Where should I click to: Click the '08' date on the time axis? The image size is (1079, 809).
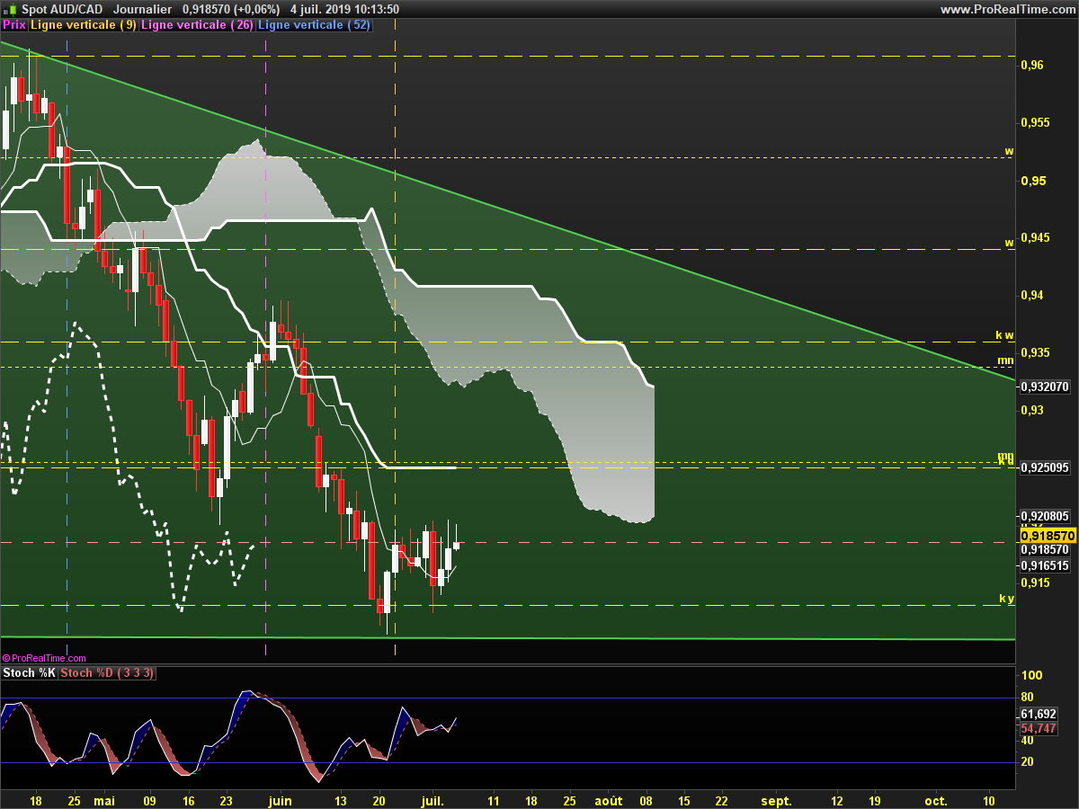(x=647, y=800)
